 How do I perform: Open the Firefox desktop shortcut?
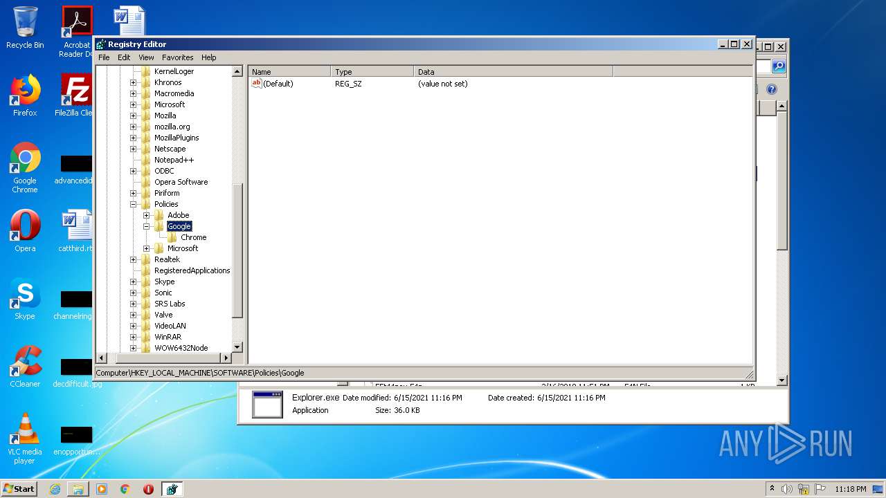(x=25, y=95)
